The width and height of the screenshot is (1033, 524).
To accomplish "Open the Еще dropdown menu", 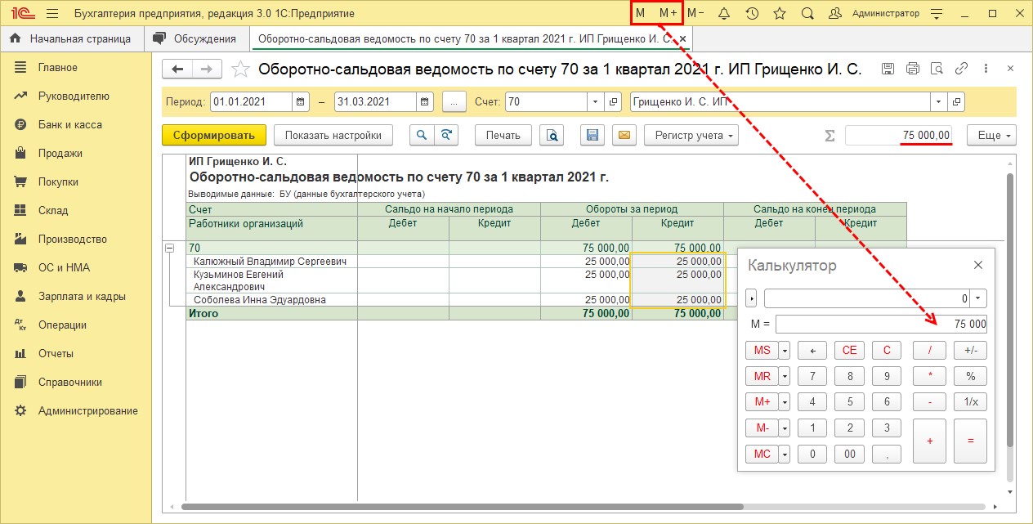I will pos(991,136).
